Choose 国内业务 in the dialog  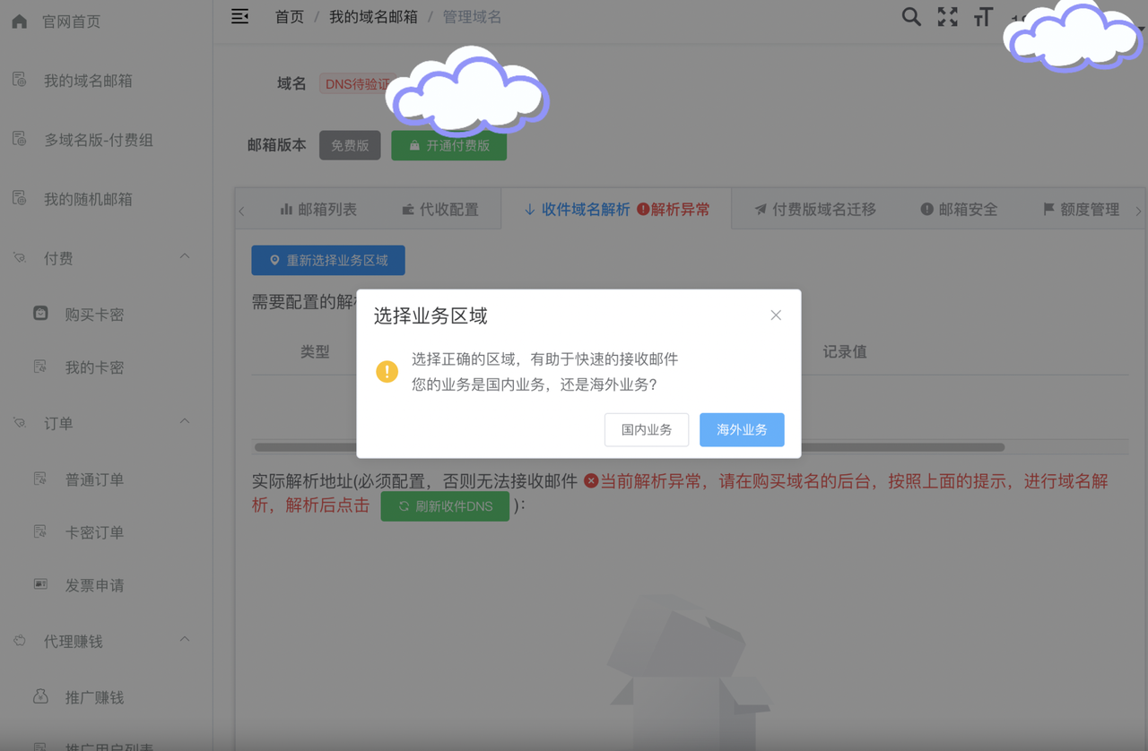647,430
